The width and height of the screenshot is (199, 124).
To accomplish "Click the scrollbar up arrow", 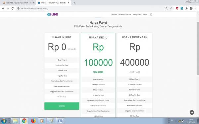I will 198,13.
